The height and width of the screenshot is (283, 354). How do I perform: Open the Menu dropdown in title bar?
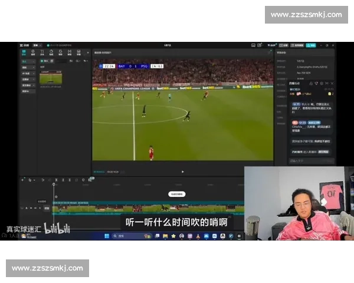click(x=37, y=45)
